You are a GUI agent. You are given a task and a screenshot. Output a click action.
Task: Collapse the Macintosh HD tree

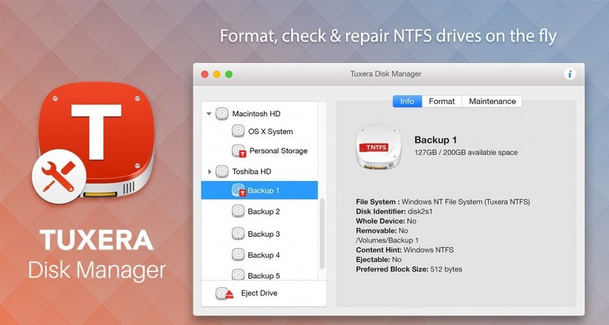[x=209, y=113]
